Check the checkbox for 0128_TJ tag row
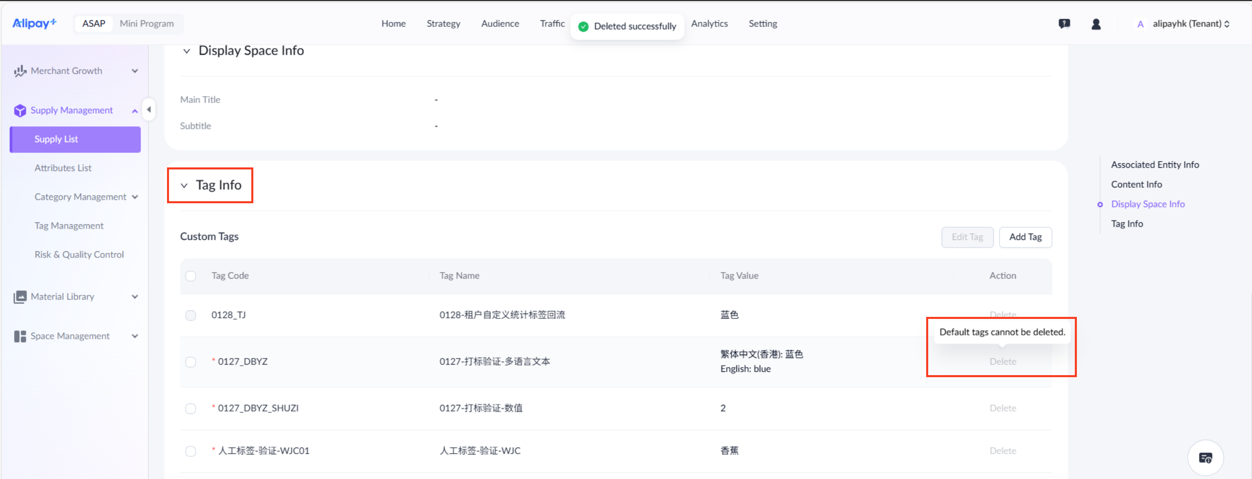This screenshot has height=479, width=1252. click(191, 315)
